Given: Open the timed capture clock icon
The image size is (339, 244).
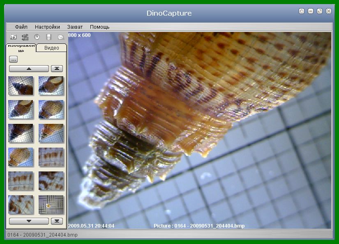Looking at the screenshot, I should pos(37,37).
